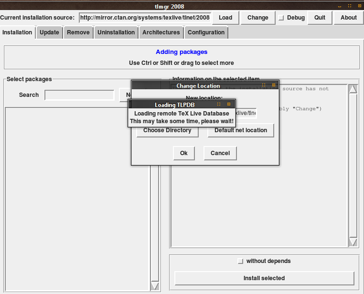The image size is (364, 294).
Task: Click the Change Location title bar
Action: [x=205, y=85]
